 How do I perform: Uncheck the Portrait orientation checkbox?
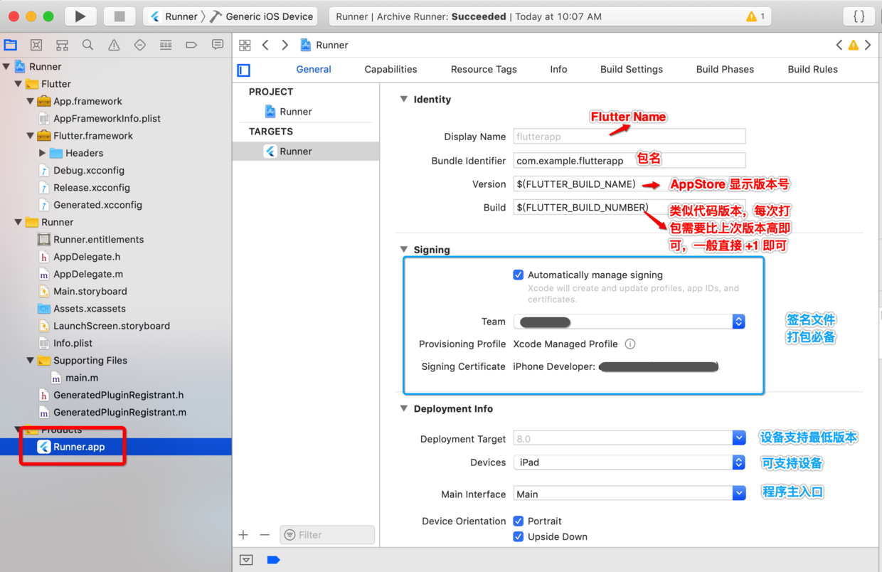click(x=519, y=521)
